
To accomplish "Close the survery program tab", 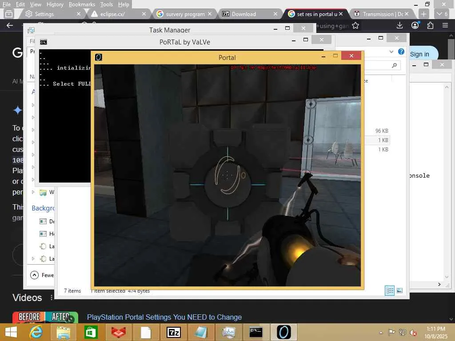I will click(210, 14).
